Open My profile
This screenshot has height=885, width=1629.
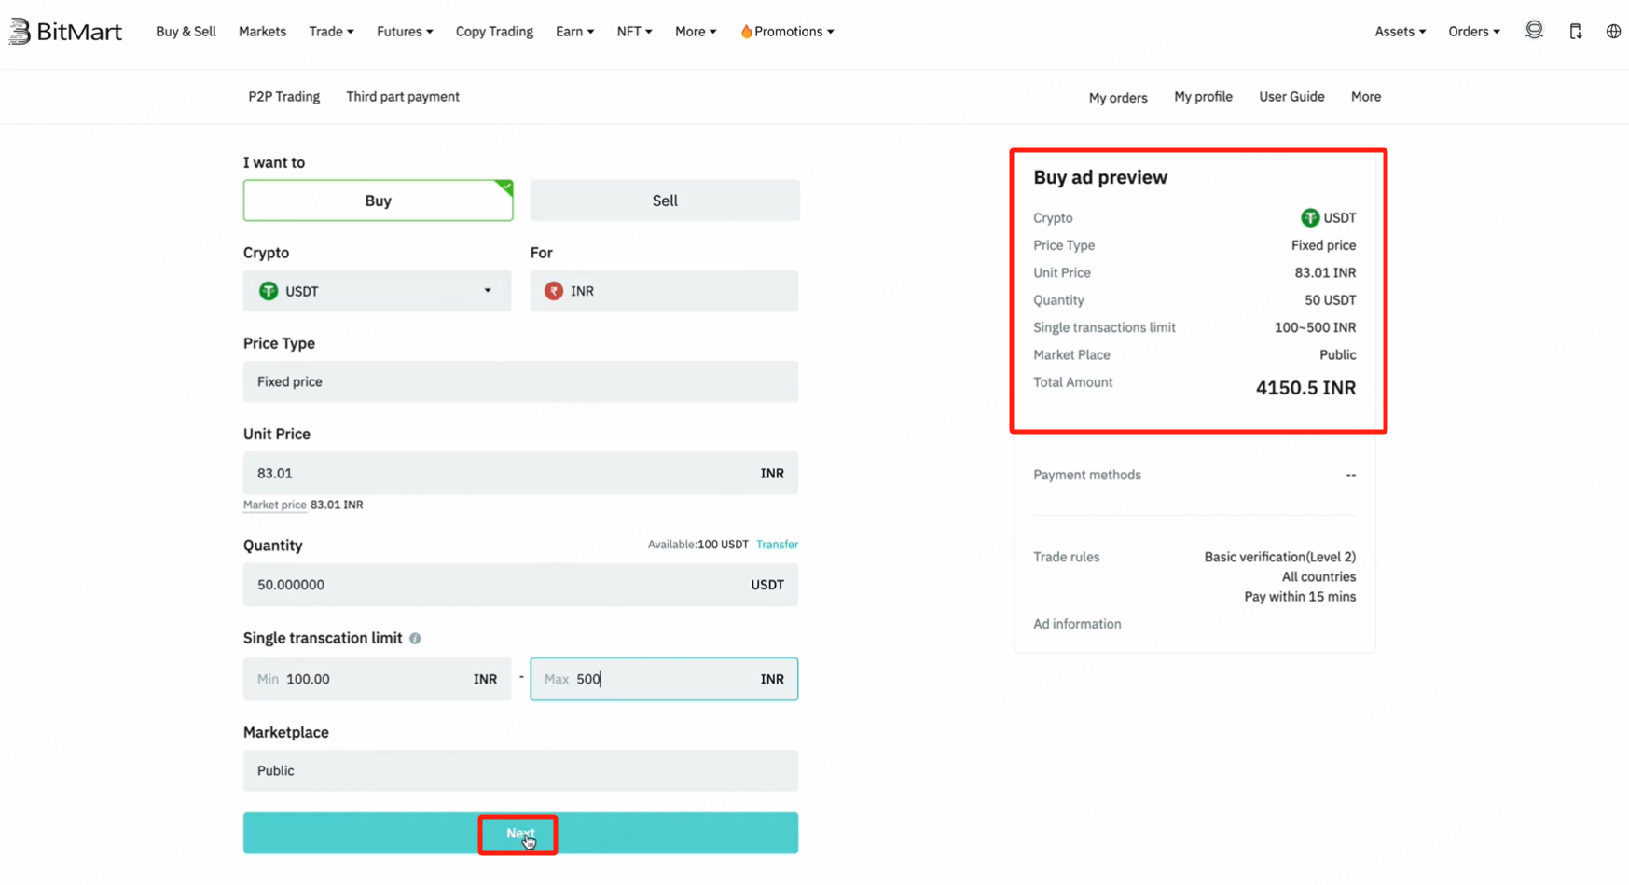(1203, 97)
